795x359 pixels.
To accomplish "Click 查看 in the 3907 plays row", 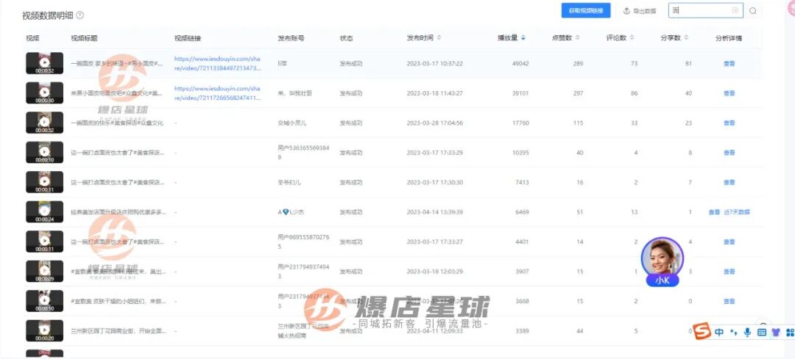I will click(x=729, y=272).
